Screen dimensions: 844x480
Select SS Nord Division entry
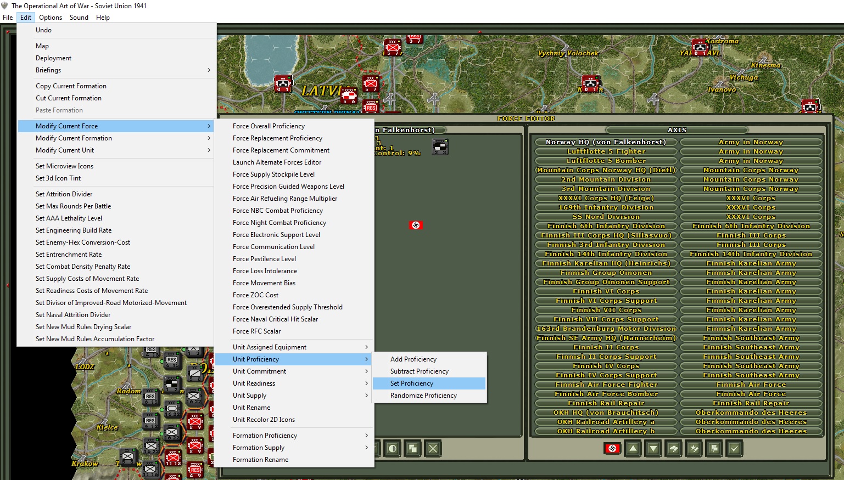606,217
